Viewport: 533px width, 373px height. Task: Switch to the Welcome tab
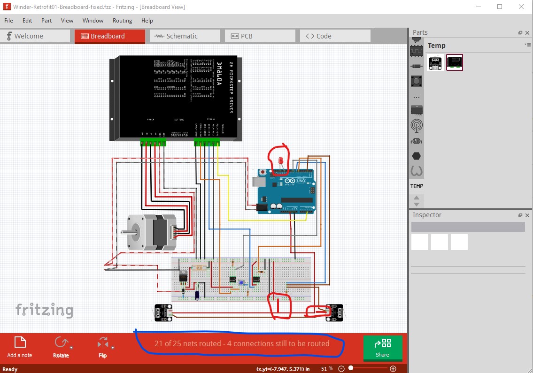(35, 36)
